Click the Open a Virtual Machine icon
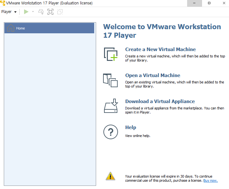Screen dimensions: 229x189 point(110,80)
